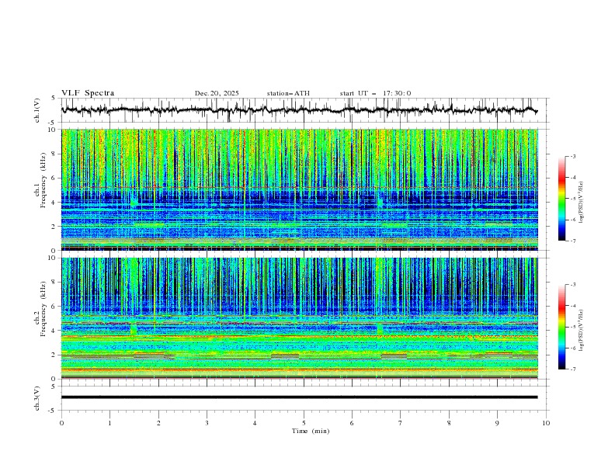Click the 10 minute tick label on time axis
Screen dimensions: 615x475
tap(546, 423)
